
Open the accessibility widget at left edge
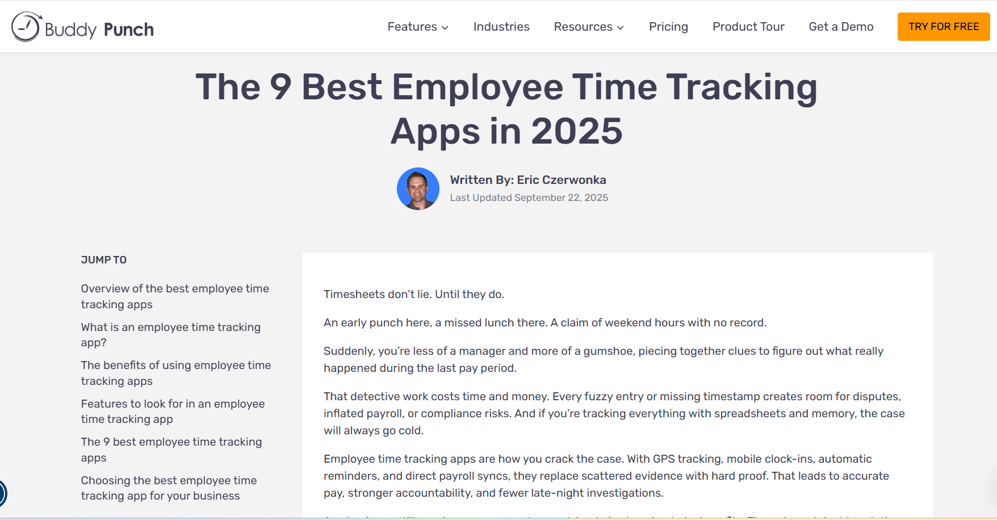point(2,493)
